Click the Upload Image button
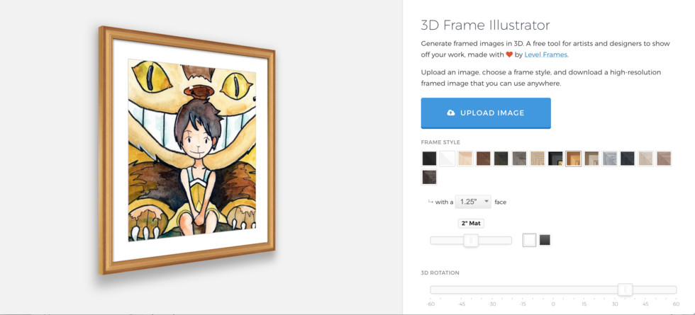Screen dimensions: 695x315 (486, 113)
